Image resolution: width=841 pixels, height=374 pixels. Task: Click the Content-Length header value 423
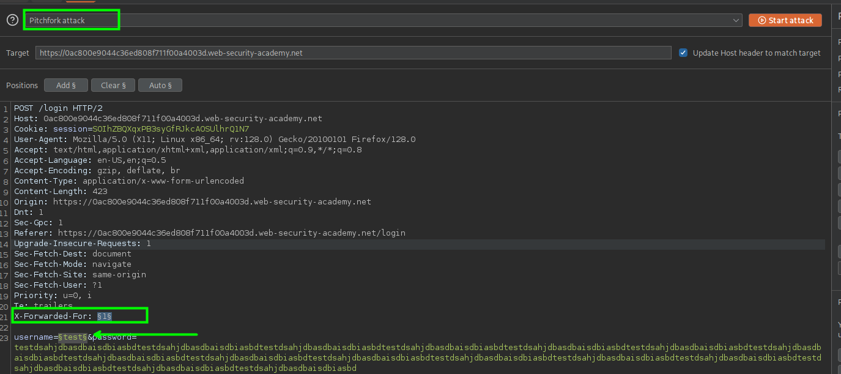(100, 192)
